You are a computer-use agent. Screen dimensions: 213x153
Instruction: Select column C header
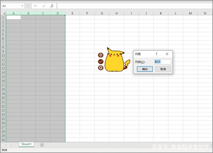(43, 13)
